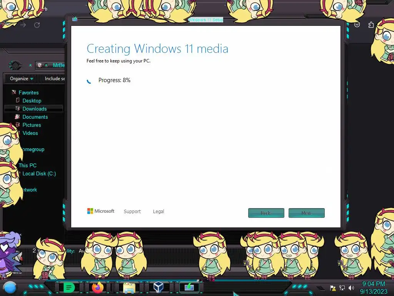
Task: Click the volume speaker tray icon
Action: pos(351,288)
